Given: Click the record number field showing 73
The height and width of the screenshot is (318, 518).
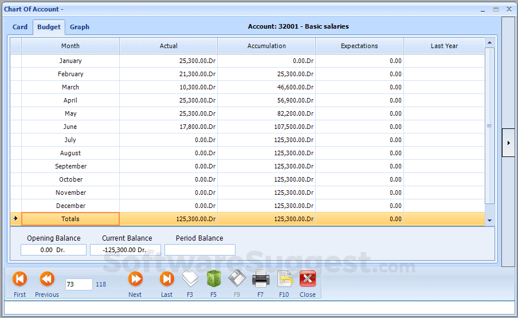Looking at the screenshot, I should [x=79, y=284].
